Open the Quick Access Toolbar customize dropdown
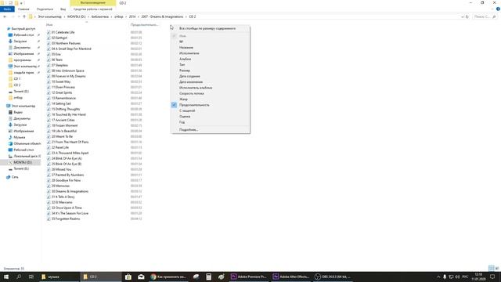This screenshot has width=501, height=282. 22,3
